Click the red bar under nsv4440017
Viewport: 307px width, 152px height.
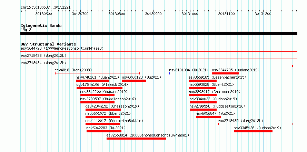[103, 124]
